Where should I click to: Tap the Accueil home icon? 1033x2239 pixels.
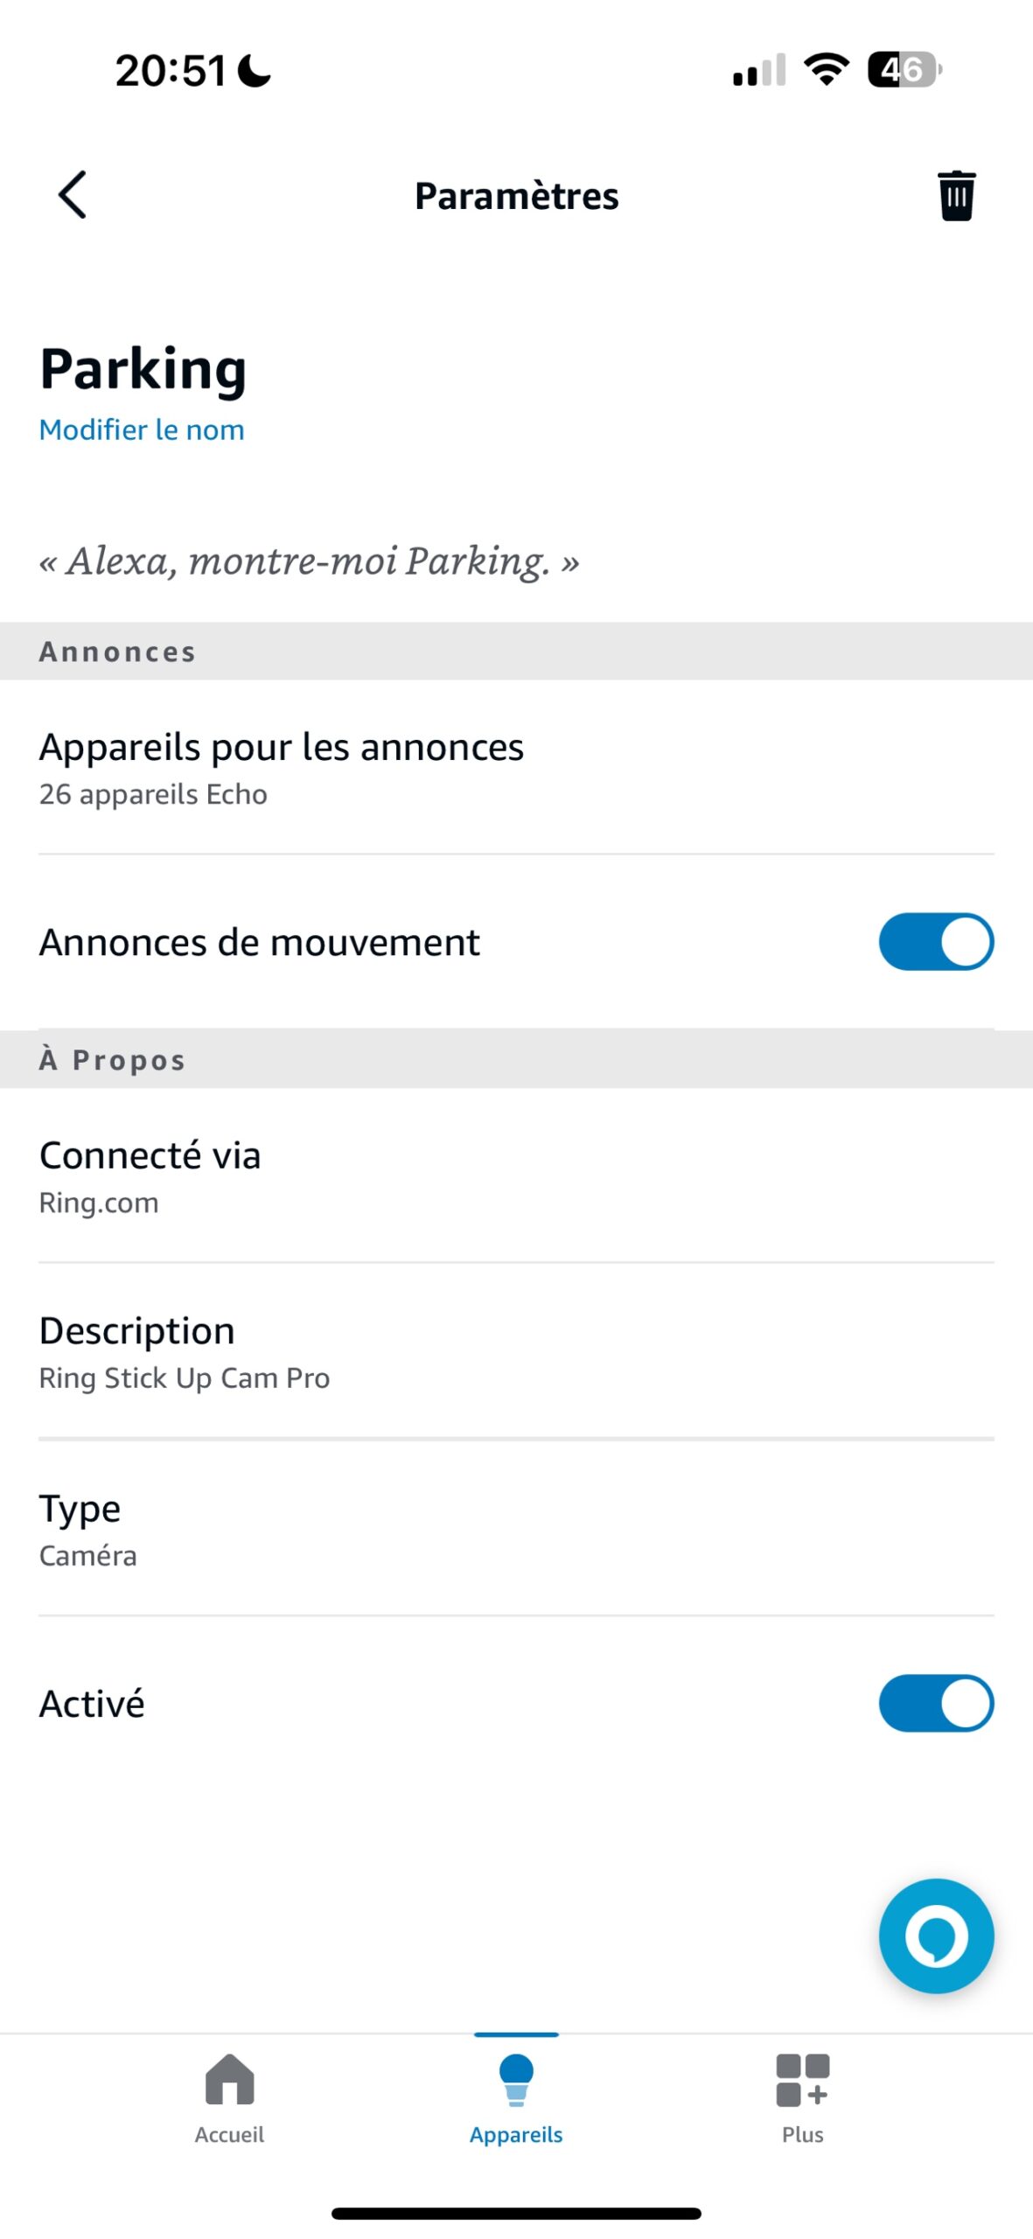coord(229,2079)
